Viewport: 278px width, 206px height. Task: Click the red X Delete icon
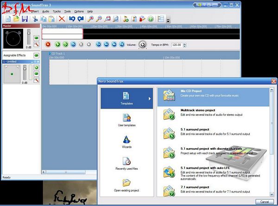(62, 19)
